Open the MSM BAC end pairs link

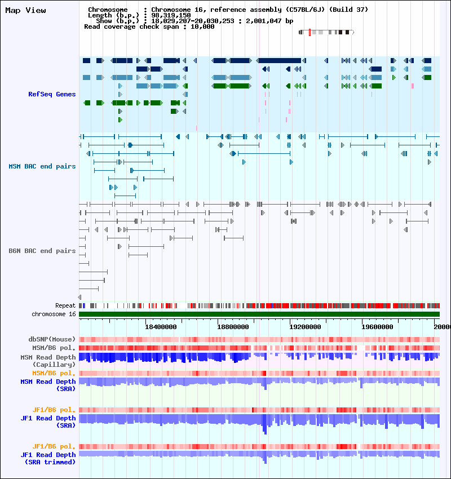pos(42,166)
